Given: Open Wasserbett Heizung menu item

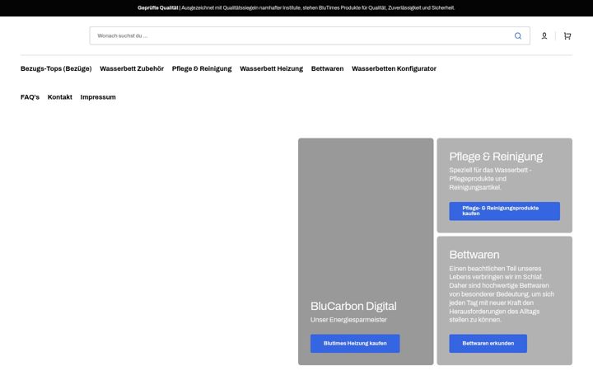Looking at the screenshot, I should point(271,68).
